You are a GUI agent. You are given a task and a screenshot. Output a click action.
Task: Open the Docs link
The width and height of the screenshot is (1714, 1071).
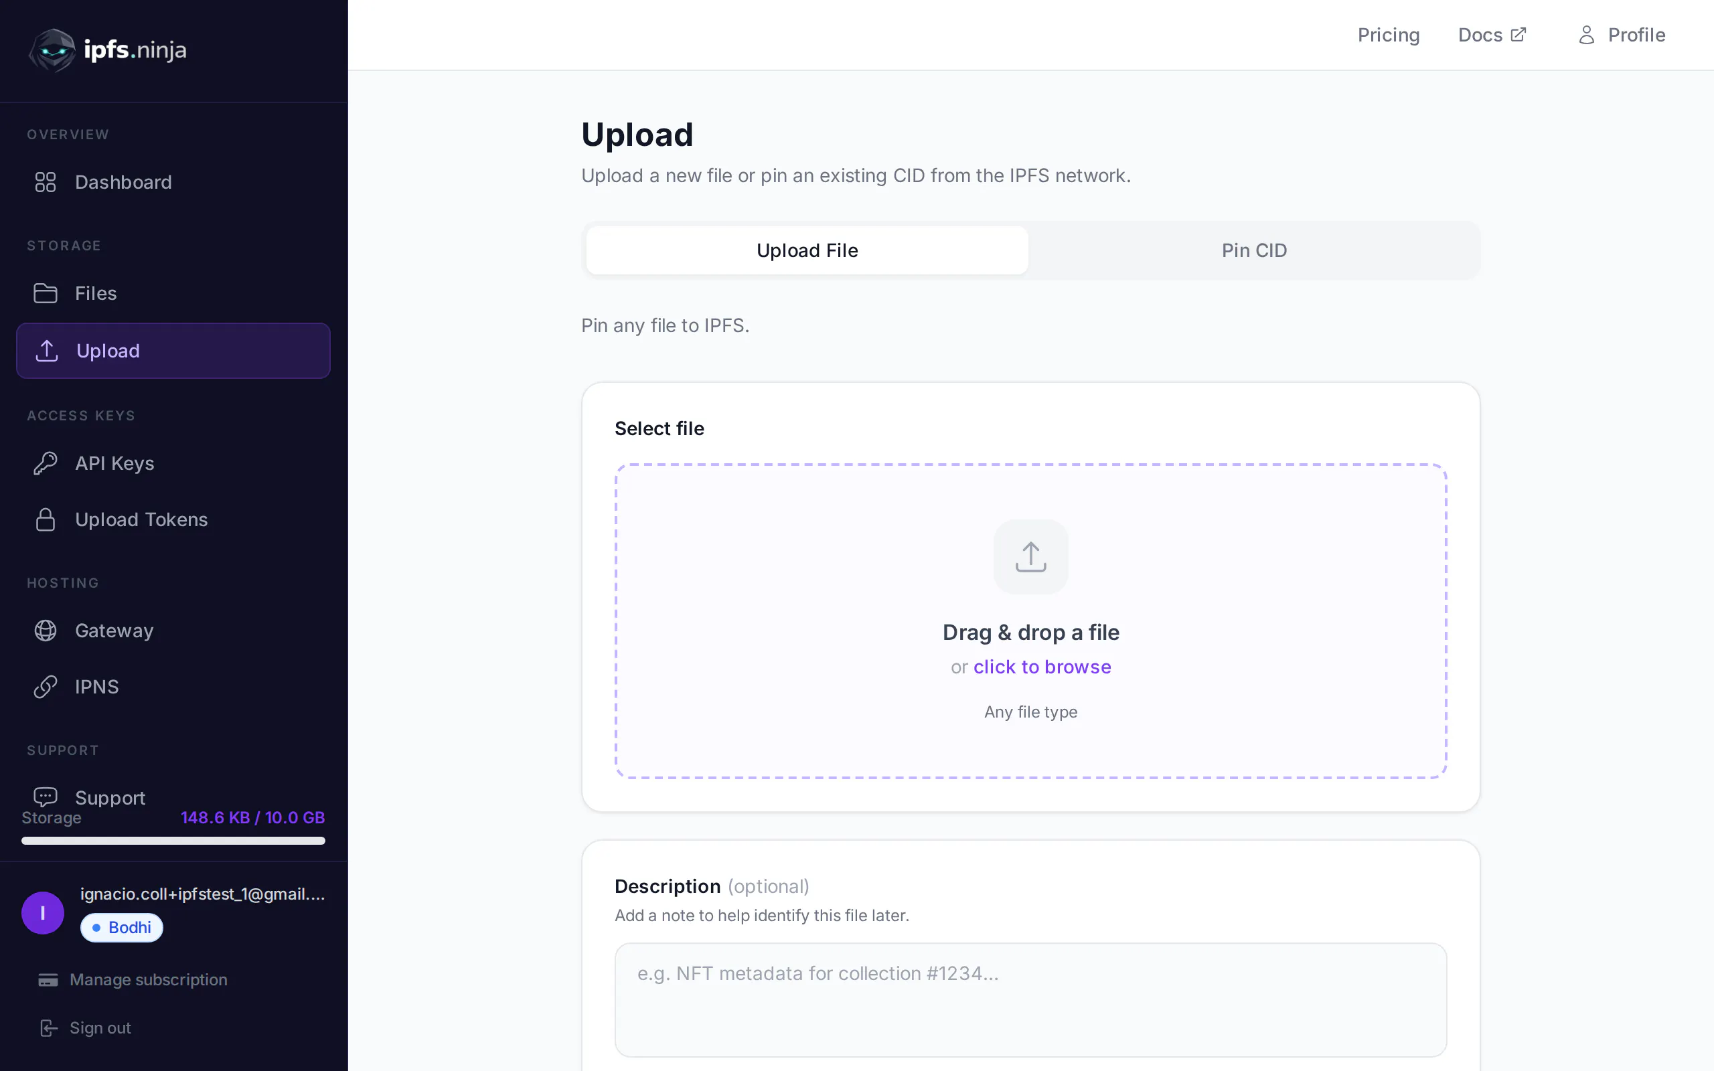point(1492,35)
